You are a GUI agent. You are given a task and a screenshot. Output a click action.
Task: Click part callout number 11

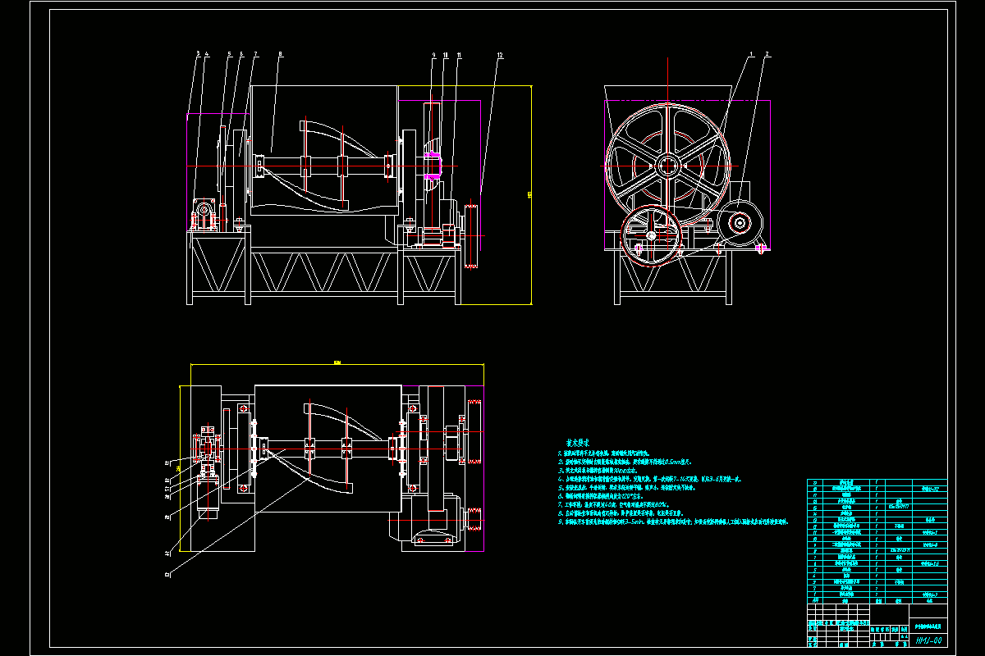pos(459,55)
